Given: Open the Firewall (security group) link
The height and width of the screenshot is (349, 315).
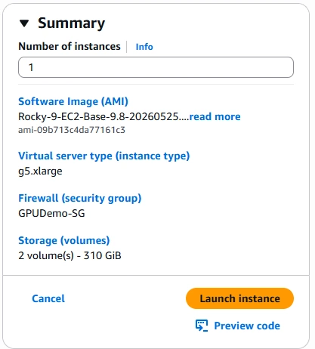Looking at the screenshot, I should (x=80, y=199).
